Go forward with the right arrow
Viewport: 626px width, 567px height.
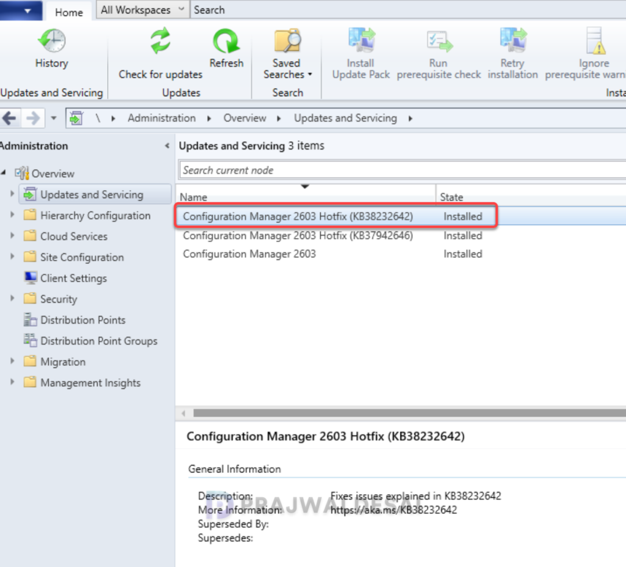click(33, 118)
